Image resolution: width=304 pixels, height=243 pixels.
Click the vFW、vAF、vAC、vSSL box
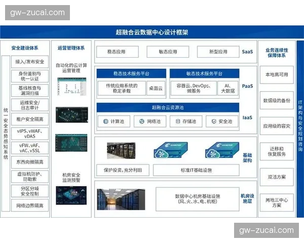pos(30,148)
